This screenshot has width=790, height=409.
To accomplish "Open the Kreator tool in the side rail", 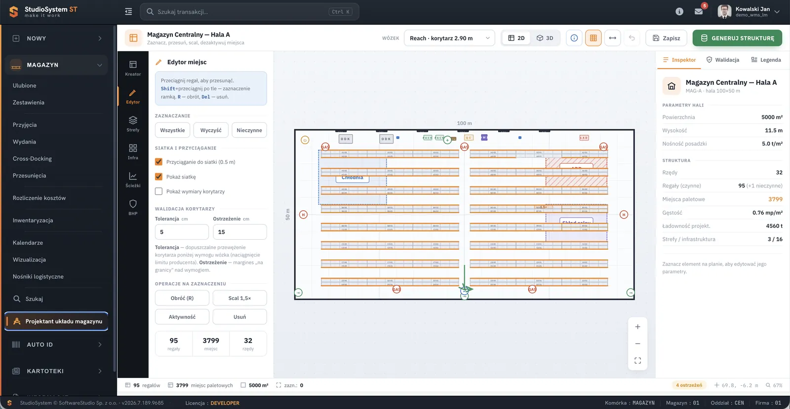I will click(133, 68).
